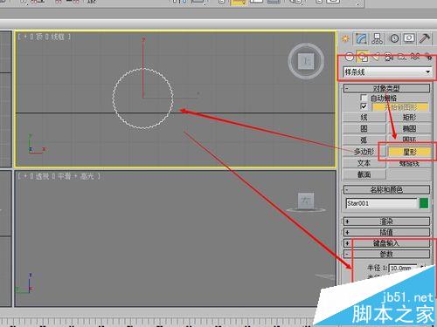
Task: Choose the 截面 (Section) shape button
Action: tap(364, 174)
